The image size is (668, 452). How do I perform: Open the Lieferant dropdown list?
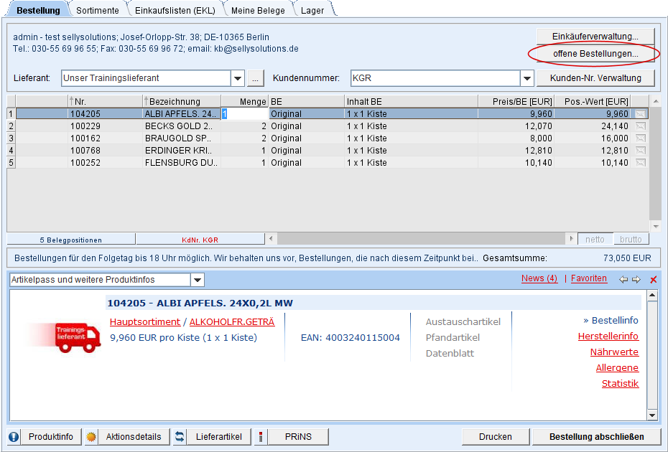click(238, 78)
